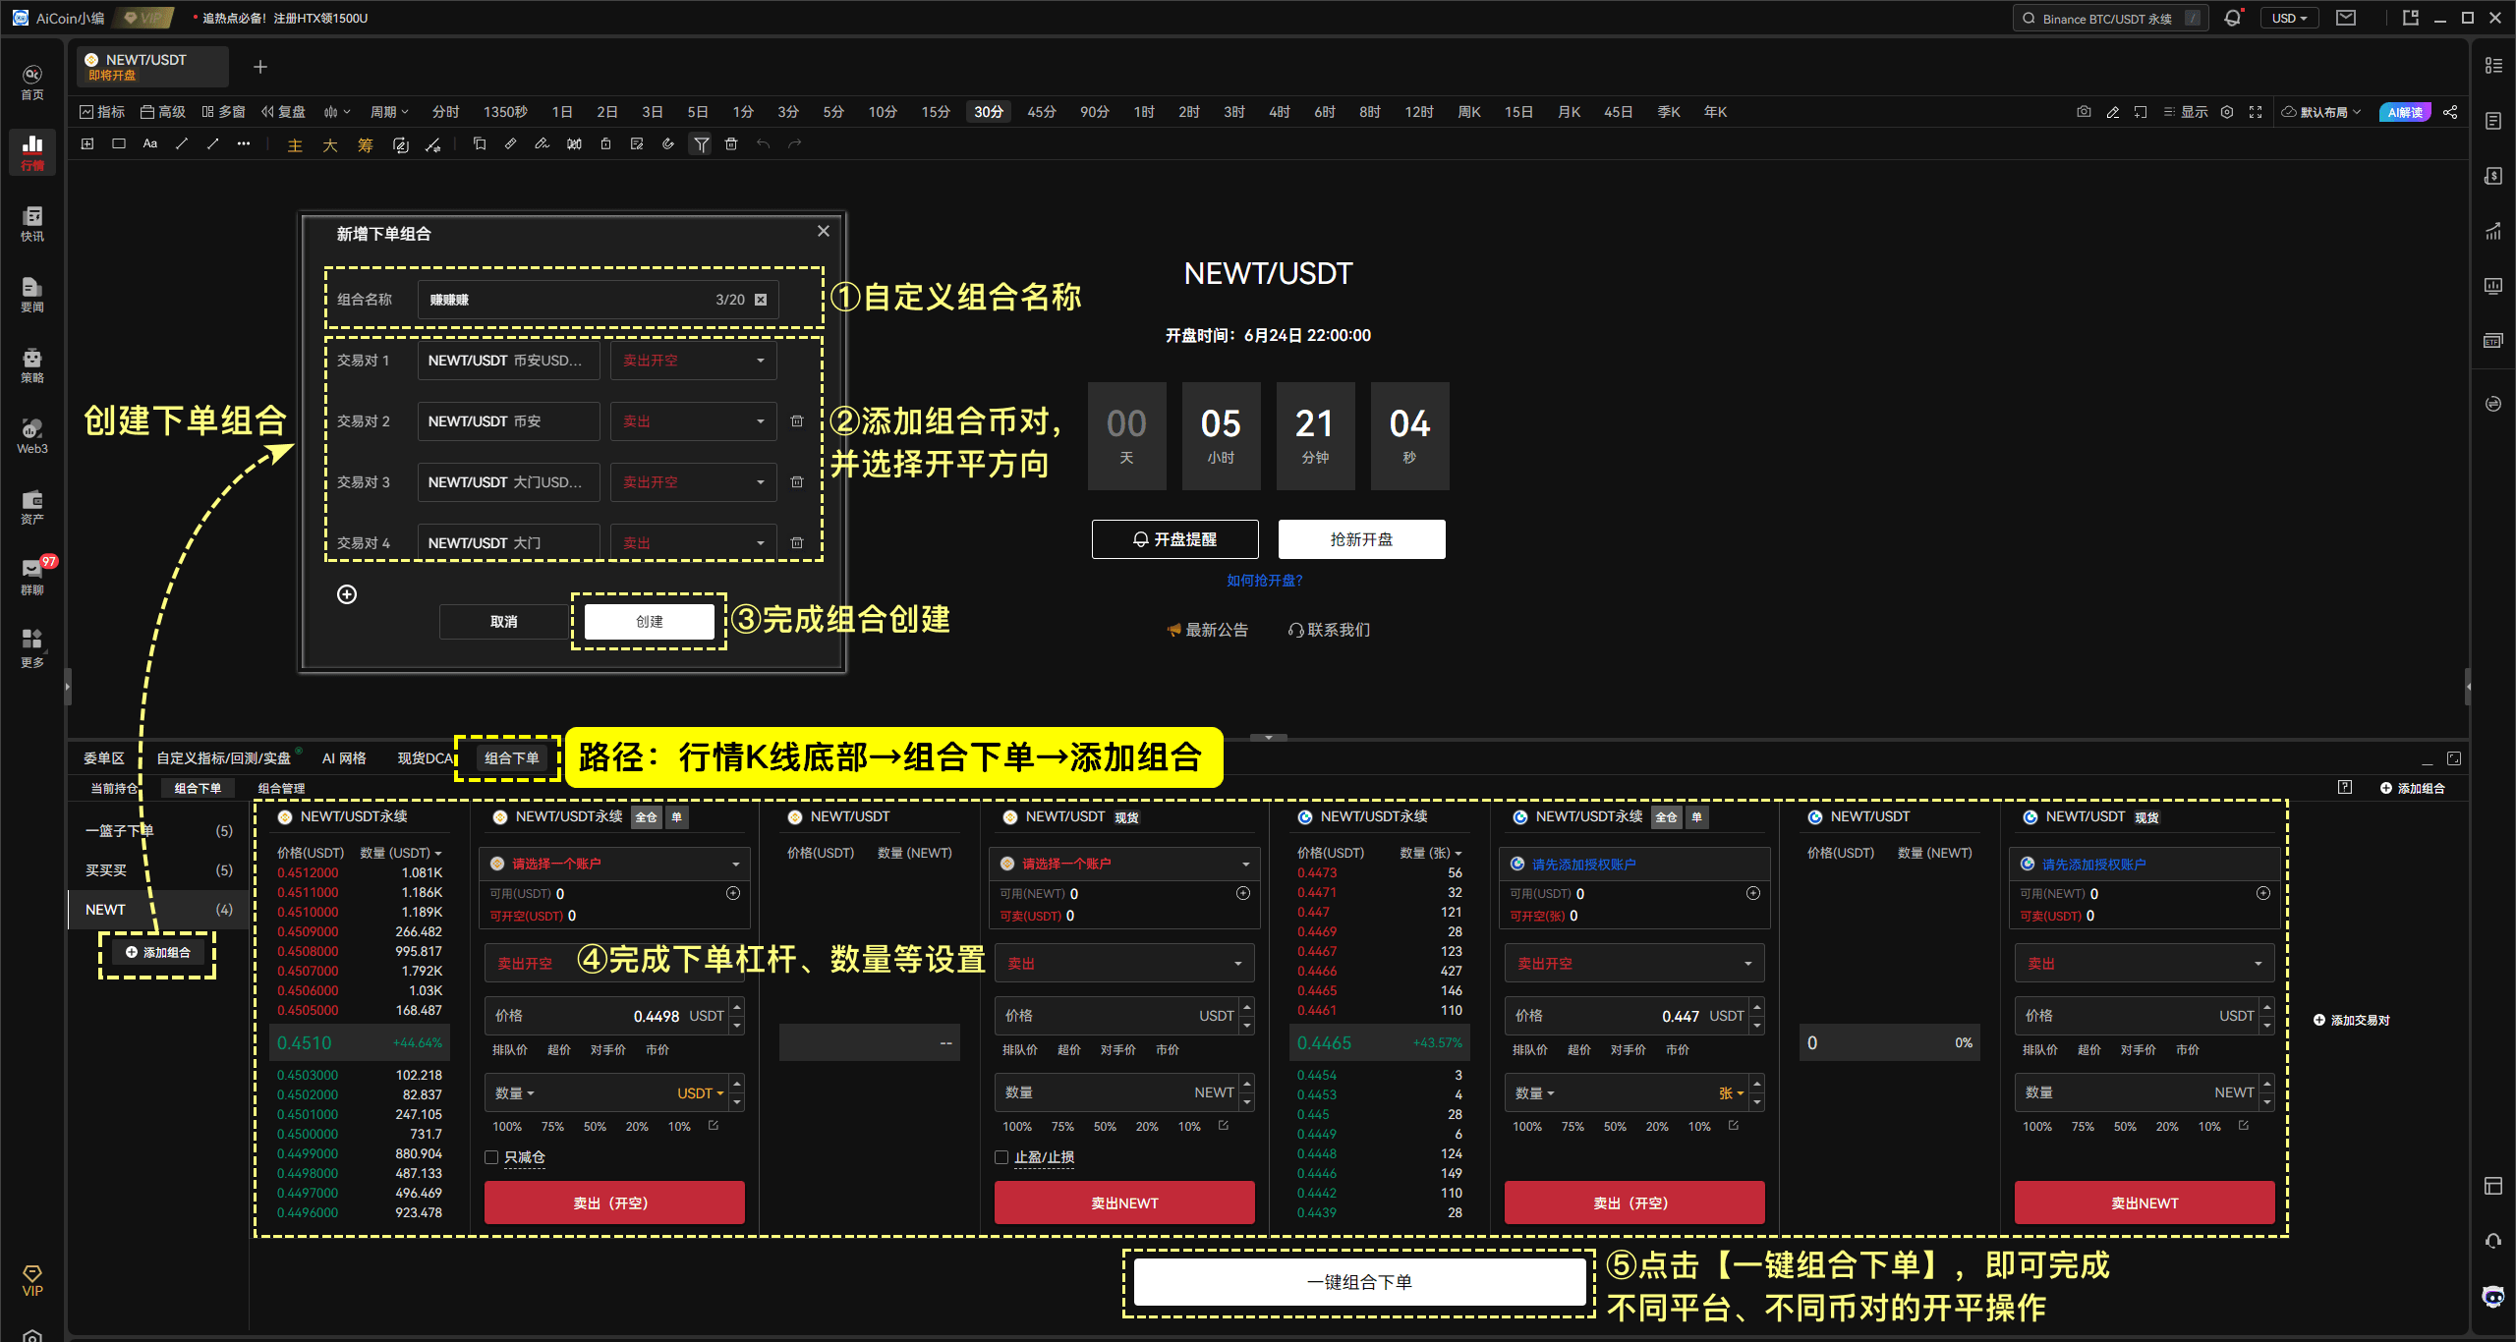
Task: Click the trash icon in drawing toolbar
Action: 731,144
